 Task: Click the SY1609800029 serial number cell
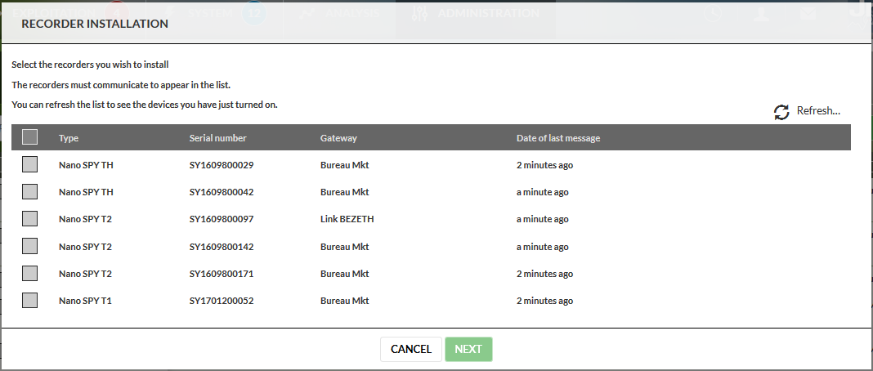point(221,165)
